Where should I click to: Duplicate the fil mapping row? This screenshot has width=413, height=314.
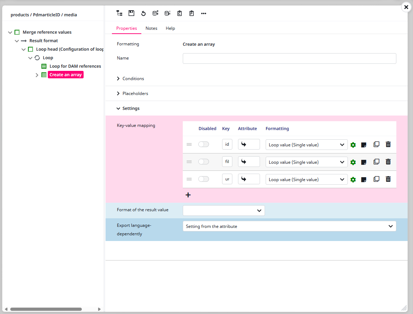click(377, 162)
